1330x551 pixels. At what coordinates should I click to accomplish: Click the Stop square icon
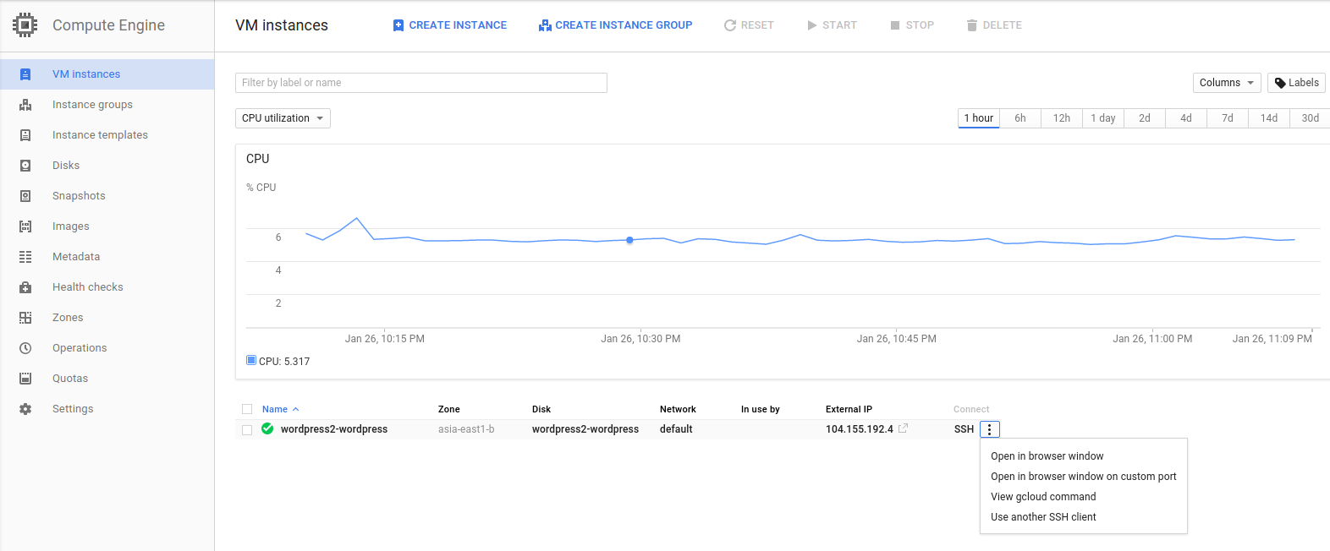pos(895,25)
